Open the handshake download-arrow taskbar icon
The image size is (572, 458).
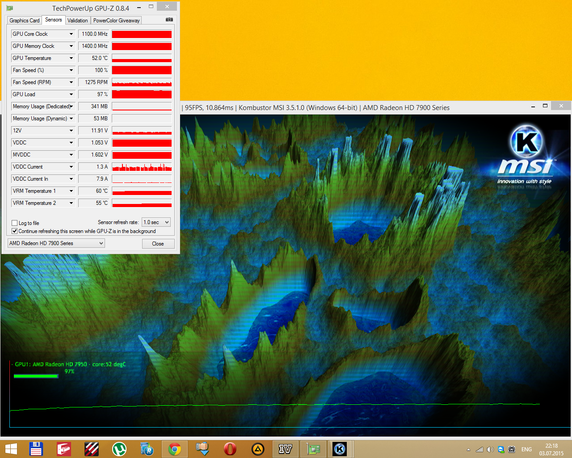pyautogui.click(x=202, y=449)
